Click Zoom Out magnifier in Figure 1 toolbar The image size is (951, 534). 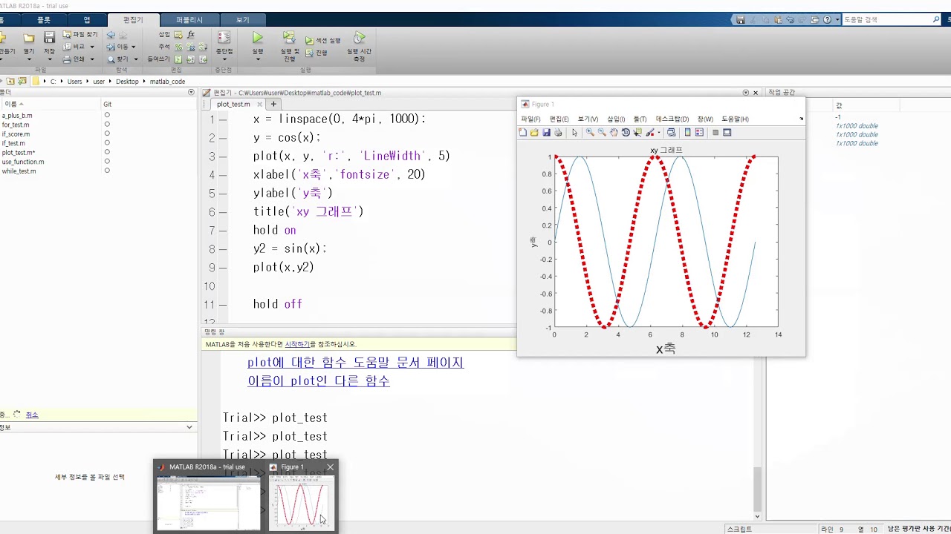(x=602, y=133)
